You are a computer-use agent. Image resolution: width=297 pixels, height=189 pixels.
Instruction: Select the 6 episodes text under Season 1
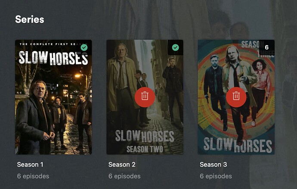[x=33, y=176]
